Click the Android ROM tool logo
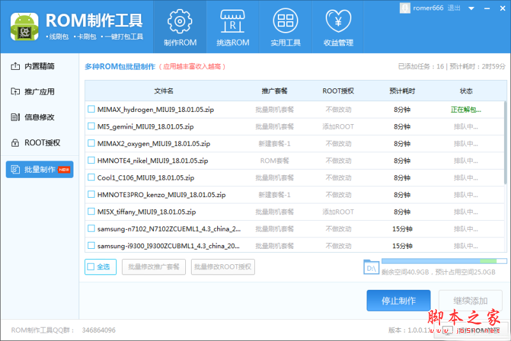This screenshot has height=341, width=511. click(24, 27)
